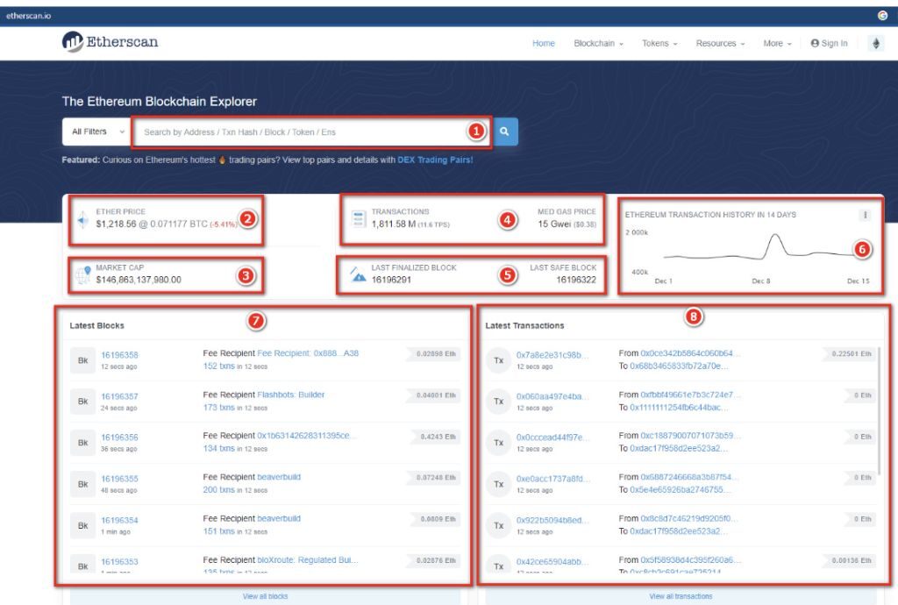Click the Bk icon for block 16196358
The width and height of the screenshot is (898, 605).
point(83,360)
